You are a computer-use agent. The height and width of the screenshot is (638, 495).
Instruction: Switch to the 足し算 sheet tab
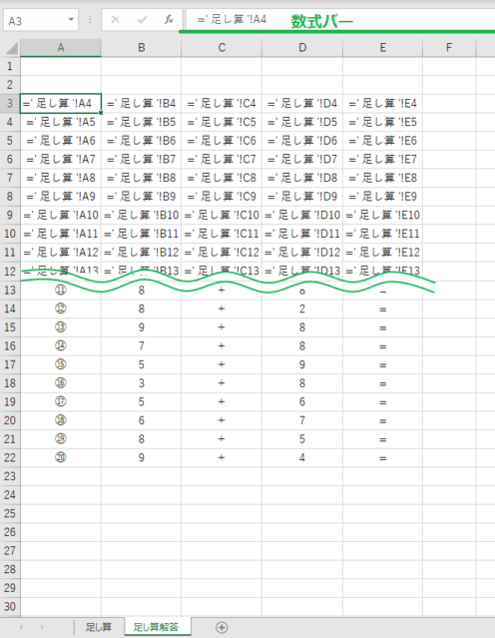click(99, 627)
